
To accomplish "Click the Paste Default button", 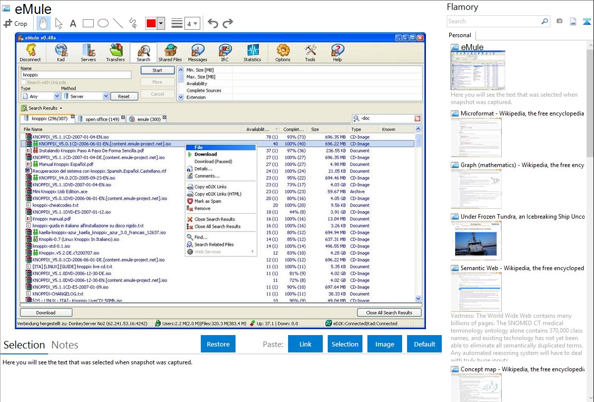I will click(x=424, y=344).
